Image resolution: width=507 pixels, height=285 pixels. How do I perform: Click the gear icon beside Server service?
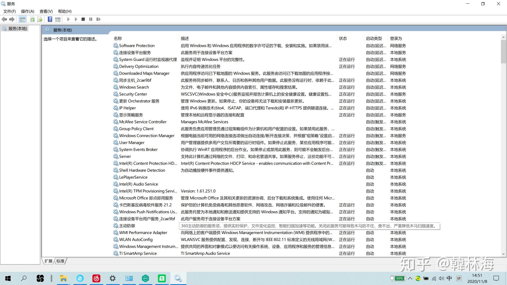click(x=116, y=156)
